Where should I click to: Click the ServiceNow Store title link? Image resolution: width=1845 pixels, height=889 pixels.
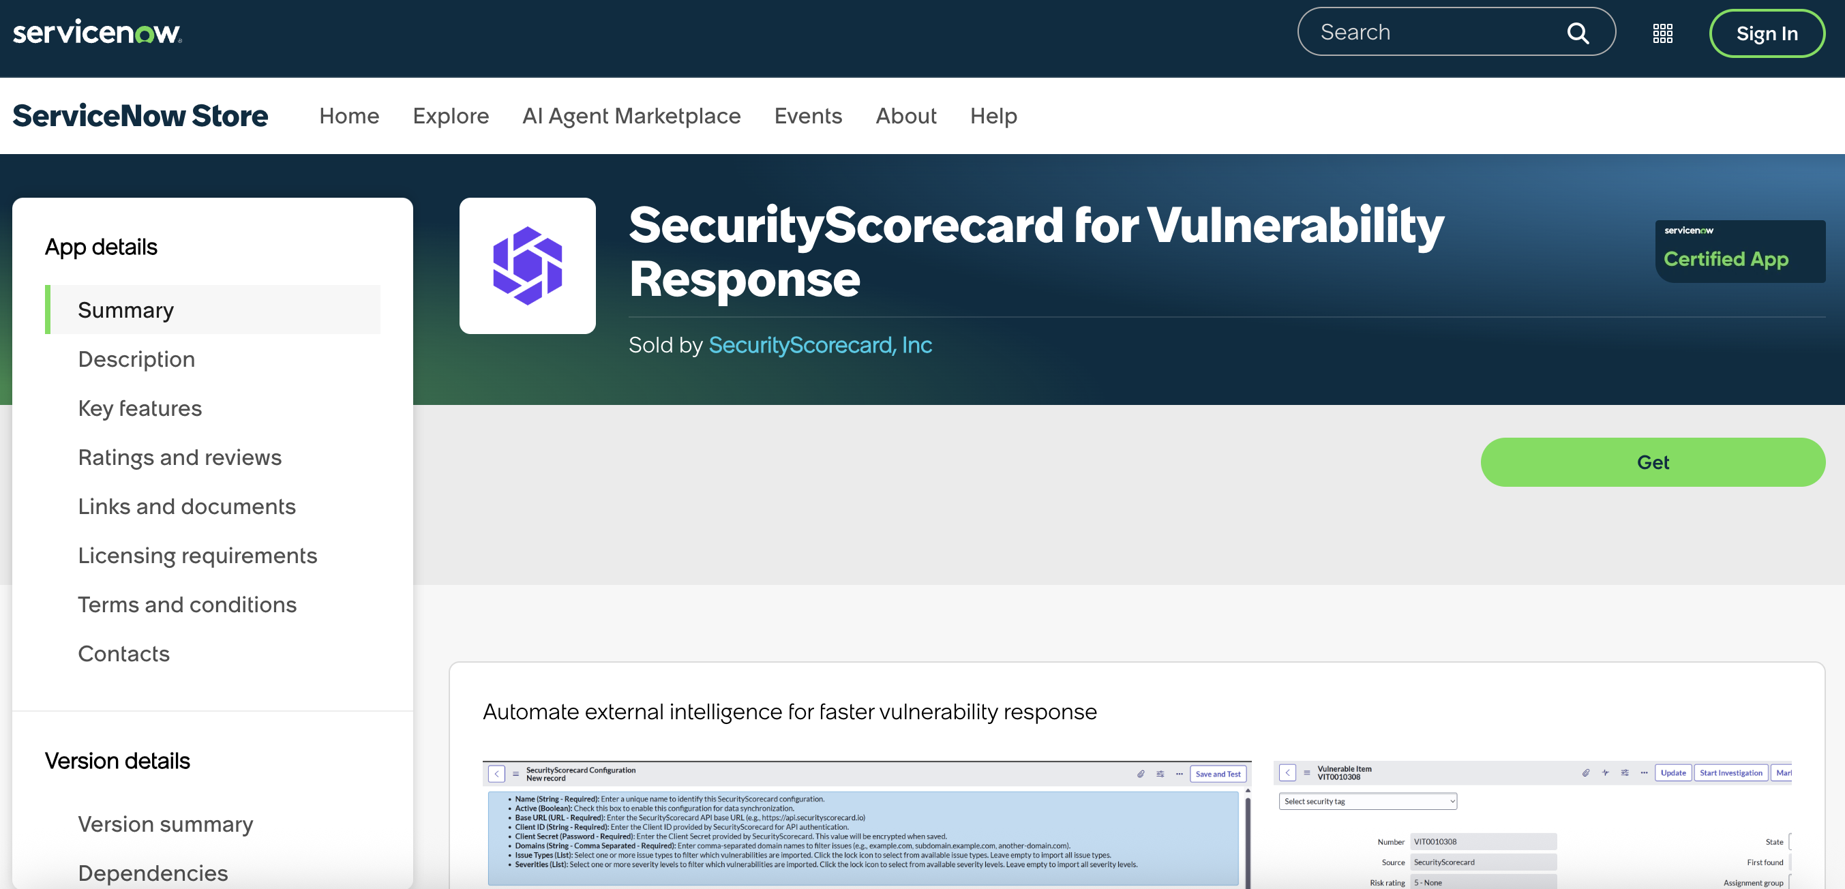click(x=140, y=116)
